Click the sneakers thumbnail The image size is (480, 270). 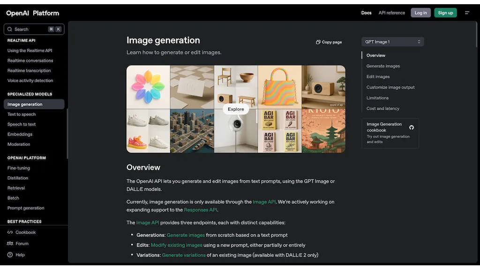(x=148, y=131)
